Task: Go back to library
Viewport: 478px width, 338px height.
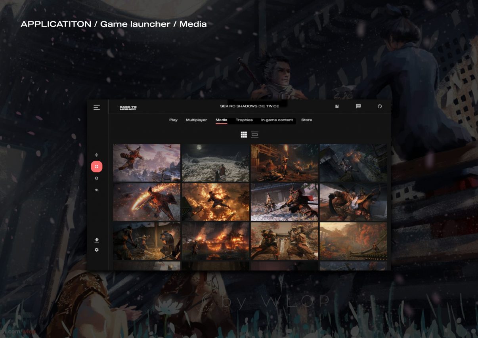Action: (127, 108)
